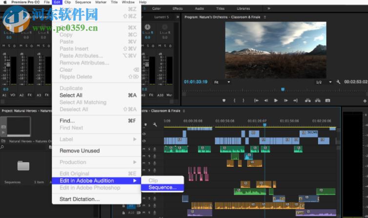Expand the workspace overflow chevrons
This screenshot has width=368, height=218.
pyautogui.click(x=269, y=8)
